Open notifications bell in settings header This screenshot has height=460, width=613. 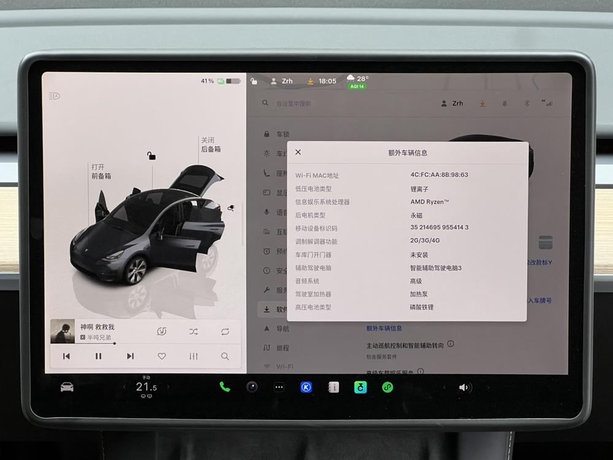[504, 104]
